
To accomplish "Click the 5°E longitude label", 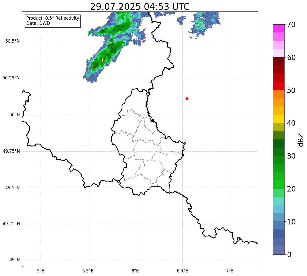I will coord(41,271).
